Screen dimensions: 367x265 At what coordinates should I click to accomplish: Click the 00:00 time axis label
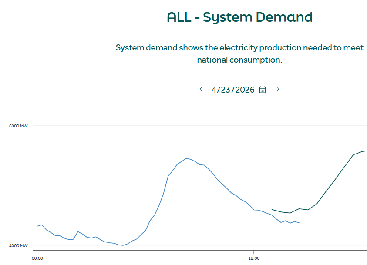37,258
